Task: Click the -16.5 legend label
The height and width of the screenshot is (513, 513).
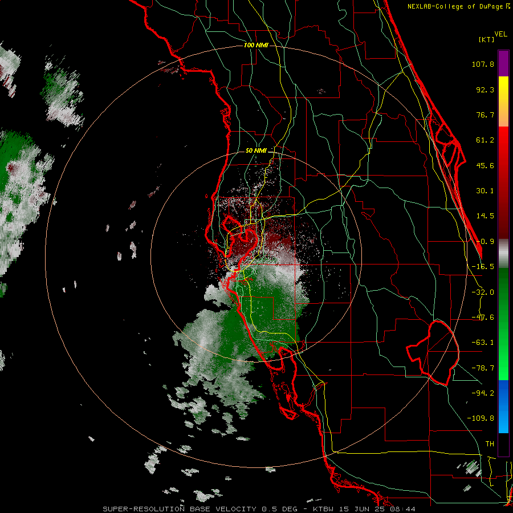Action: pos(483,267)
